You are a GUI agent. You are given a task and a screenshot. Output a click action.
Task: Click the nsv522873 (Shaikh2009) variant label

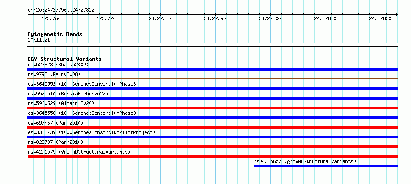tap(58, 65)
